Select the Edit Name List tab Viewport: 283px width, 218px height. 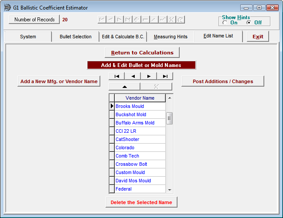(x=218, y=36)
